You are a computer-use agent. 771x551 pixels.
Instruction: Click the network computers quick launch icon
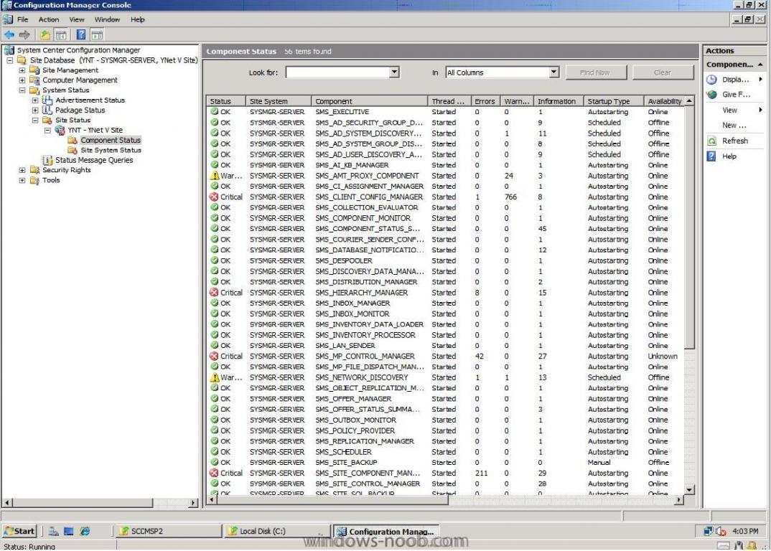(x=54, y=532)
